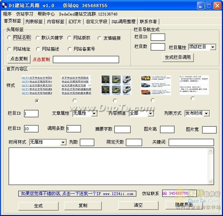Select the underlined text list style thumbnail
223x216 pixels.
point(76,85)
